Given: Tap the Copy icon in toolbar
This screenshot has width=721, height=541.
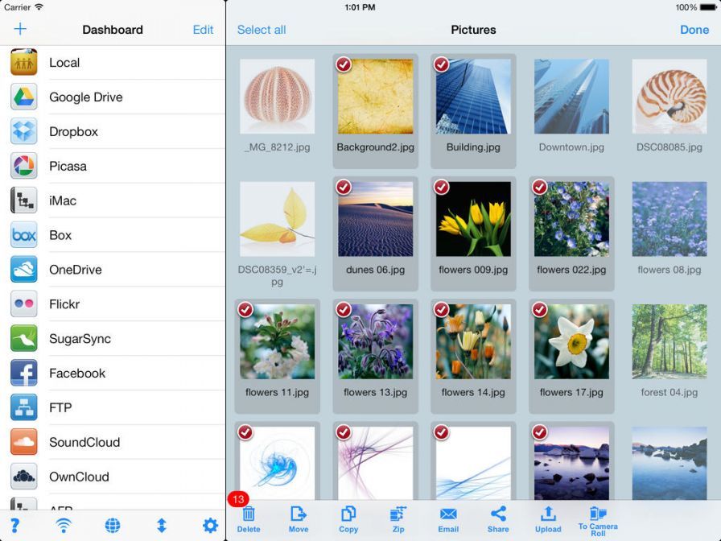Looking at the screenshot, I should pyautogui.click(x=348, y=514).
